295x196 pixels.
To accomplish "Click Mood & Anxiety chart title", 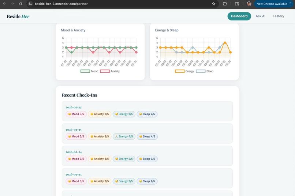I will [73, 30].
